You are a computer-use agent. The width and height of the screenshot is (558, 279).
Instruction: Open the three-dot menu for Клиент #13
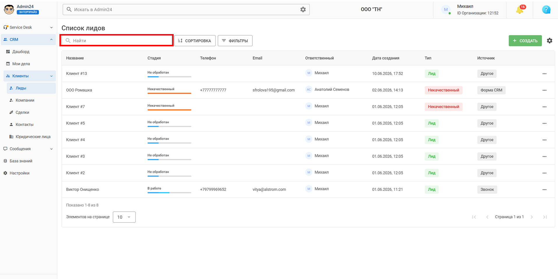[x=544, y=74]
